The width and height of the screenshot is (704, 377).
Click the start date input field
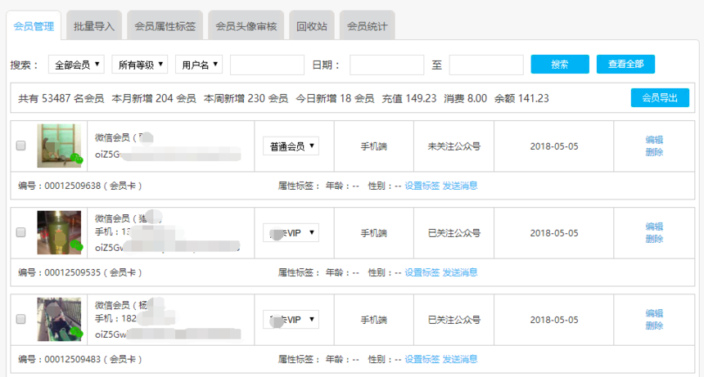pos(386,65)
